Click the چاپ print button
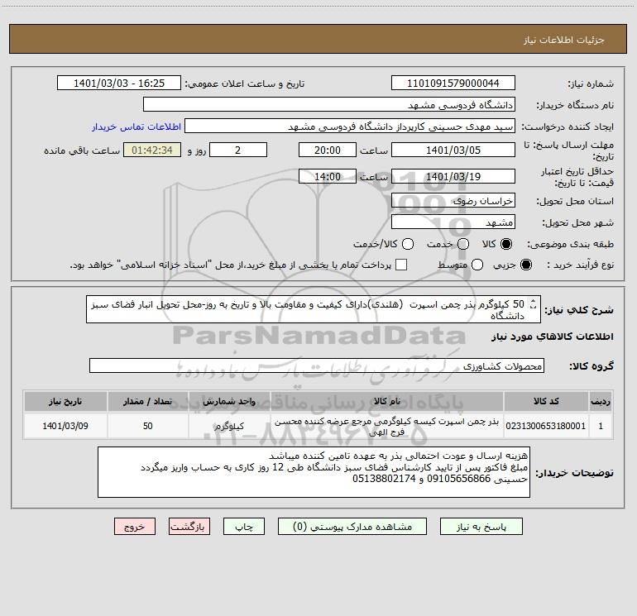The width and height of the screenshot is (637, 616). (244, 527)
